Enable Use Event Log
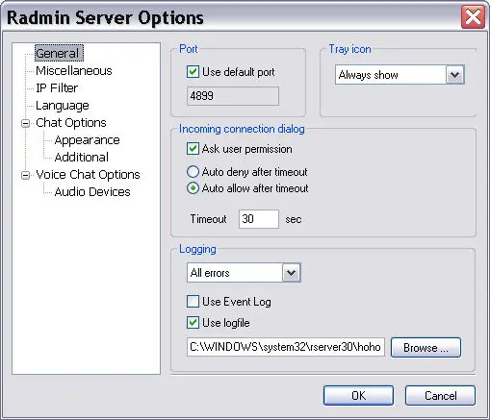Screen dimensions: 490x420 (x=193, y=302)
